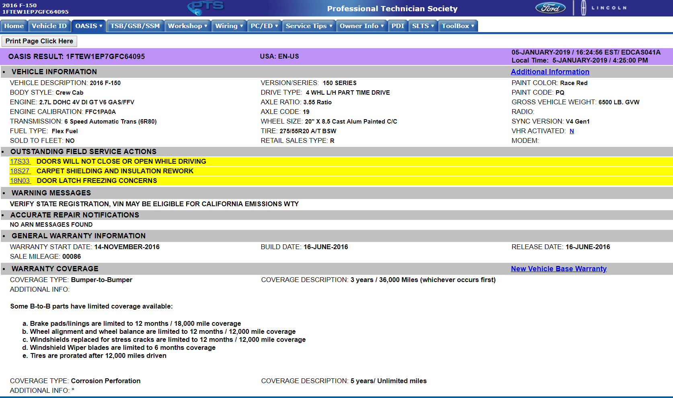
Task: Click the engine calibration value FFC1PA0A
Action: [101, 112]
